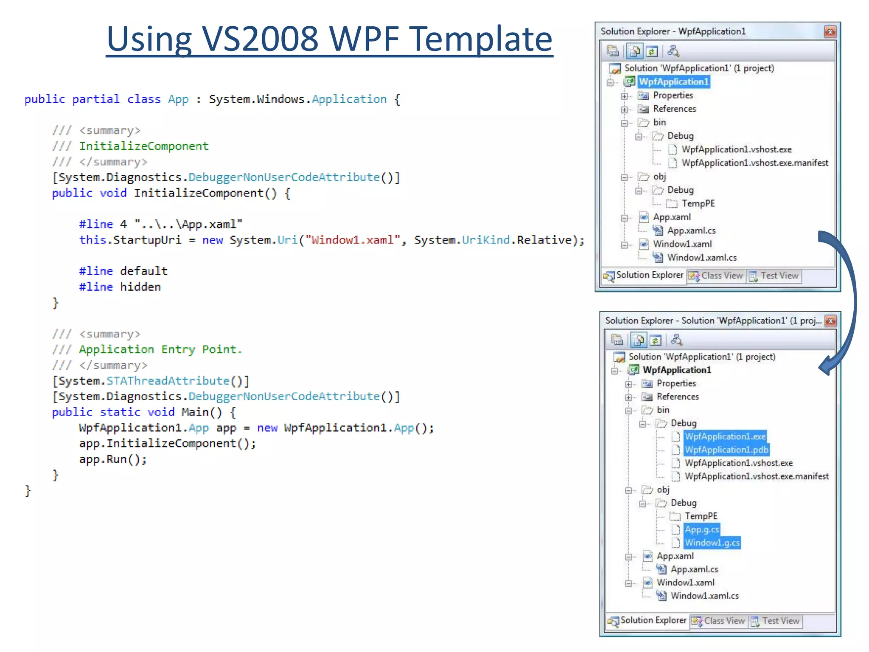The height and width of the screenshot is (652, 869).
Task: Click Refresh icon in top Solution Explorer toolbar
Action: (x=652, y=51)
